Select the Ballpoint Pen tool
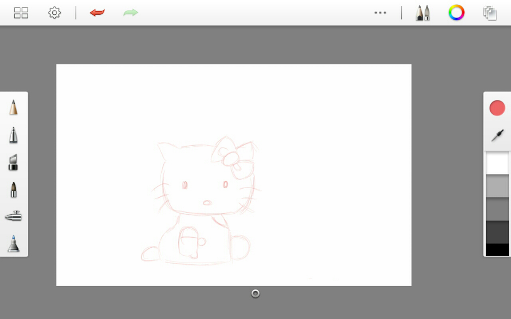Viewport: 511px width, 319px height. tap(13, 135)
